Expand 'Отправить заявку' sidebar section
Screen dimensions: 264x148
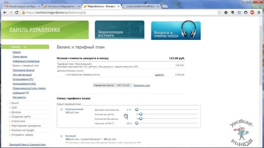coord(22,135)
